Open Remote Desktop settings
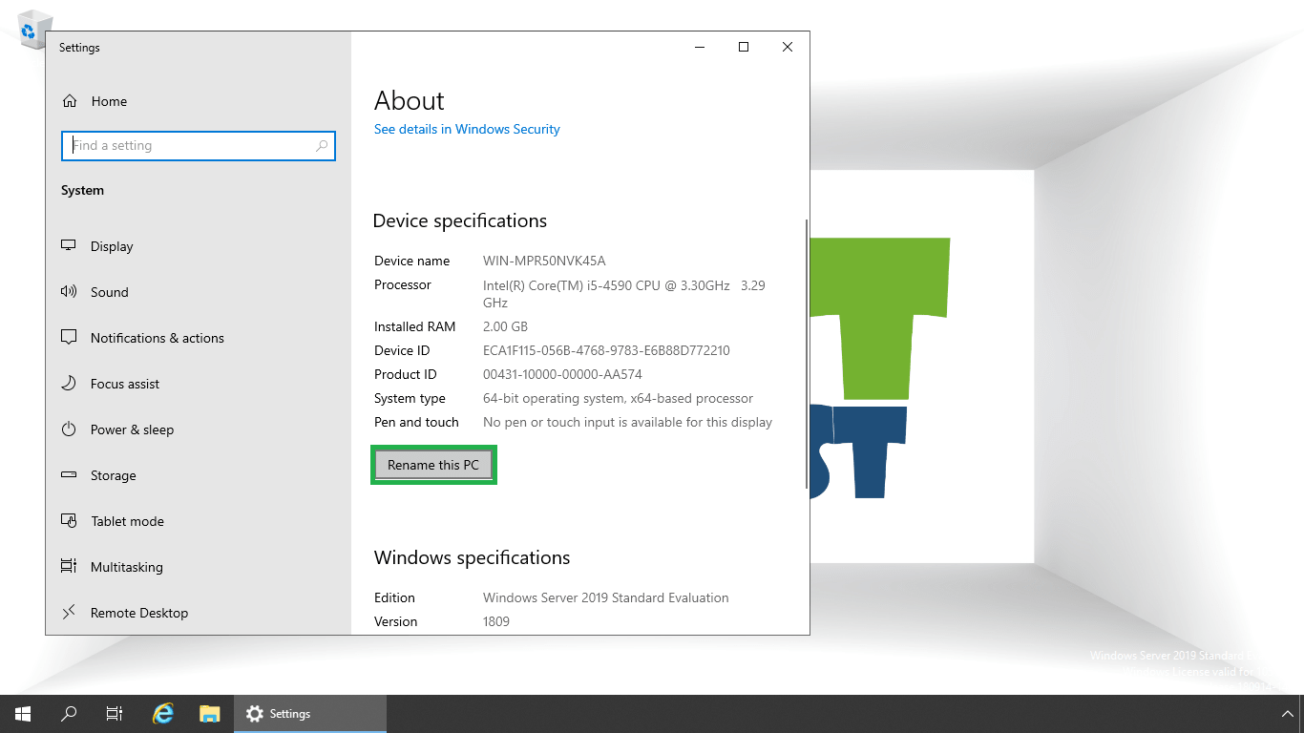Screen dimensions: 1304x733 pyautogui.click(x=199, y=613)
